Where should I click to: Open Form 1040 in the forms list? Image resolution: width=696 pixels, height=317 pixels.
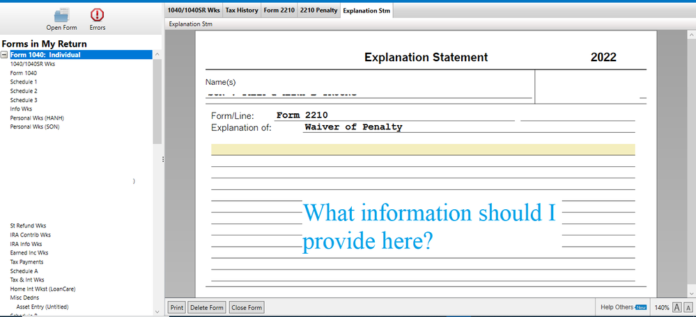[24, 73]
